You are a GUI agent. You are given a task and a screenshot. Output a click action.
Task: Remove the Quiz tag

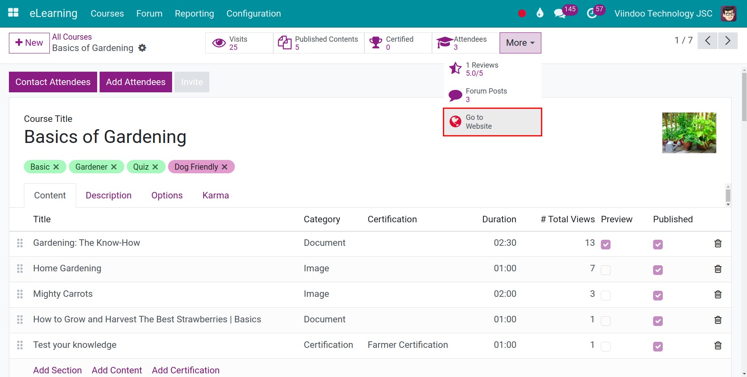point(155,167)
